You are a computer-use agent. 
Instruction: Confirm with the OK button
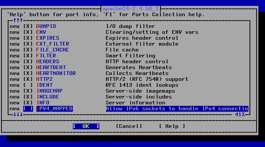tap(86, 126)
